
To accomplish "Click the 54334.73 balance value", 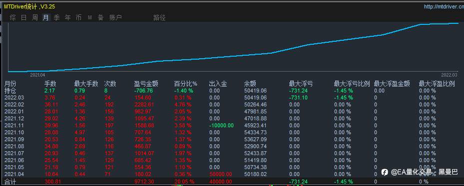I will tap(255, 132).
